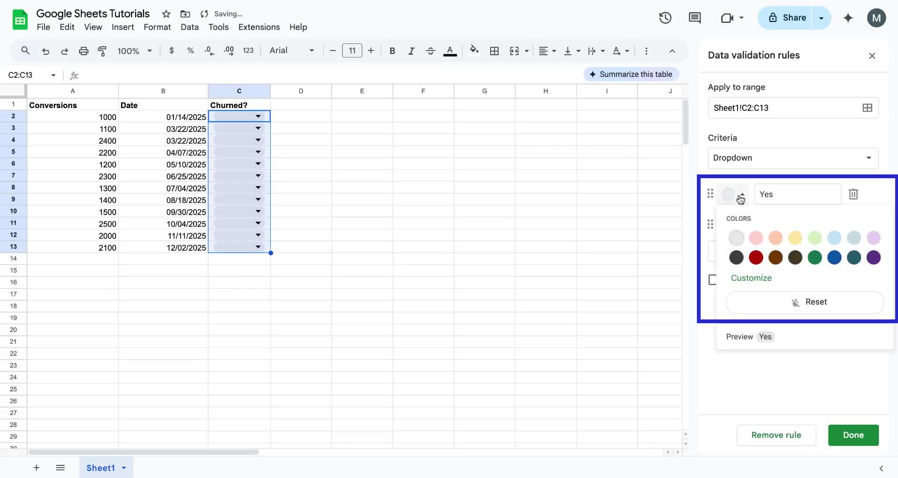Open the Data menu

[x=190, y=27]
